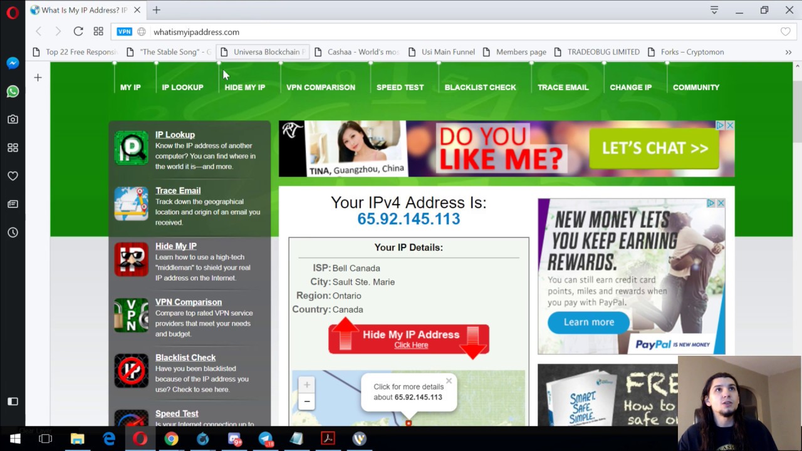
Task: Reload the current page
Action: click(x=78, y=31)
